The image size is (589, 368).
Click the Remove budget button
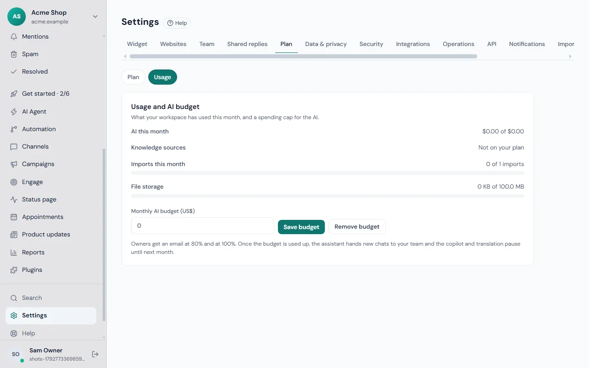357,227
